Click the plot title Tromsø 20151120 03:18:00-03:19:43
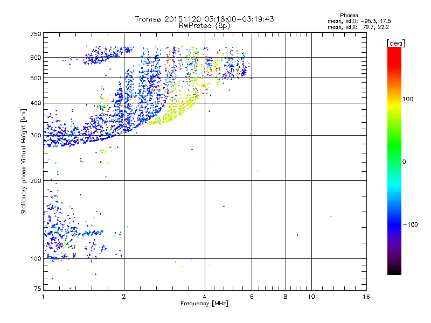Screen dimensions: 431x323 pyautogui.click(x=205, y=19)
